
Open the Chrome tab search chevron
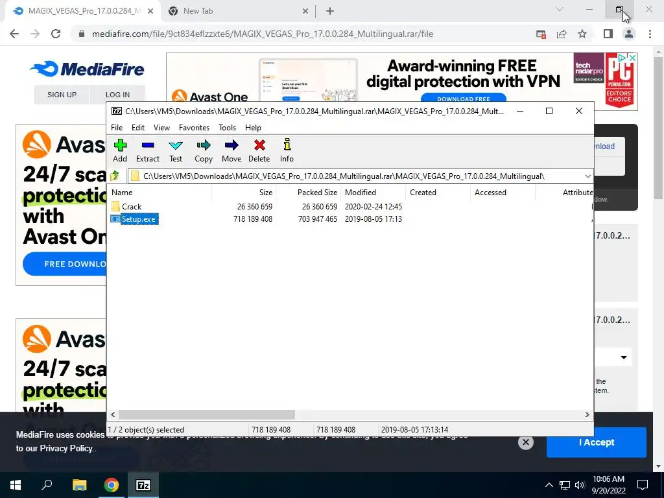pos(560,9)
